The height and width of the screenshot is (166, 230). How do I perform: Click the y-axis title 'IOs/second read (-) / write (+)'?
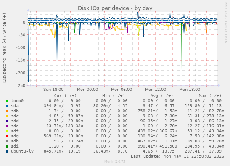click(x=4, y=48)
